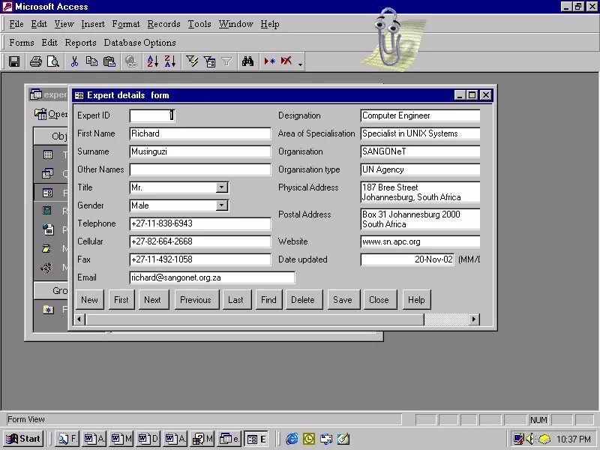Click the First Name field containing Richard
This screenshot has width=600, height=450.
[200, 133]
